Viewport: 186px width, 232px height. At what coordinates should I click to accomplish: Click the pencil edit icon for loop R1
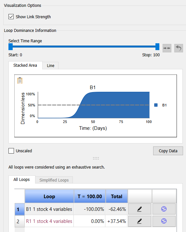139,221
